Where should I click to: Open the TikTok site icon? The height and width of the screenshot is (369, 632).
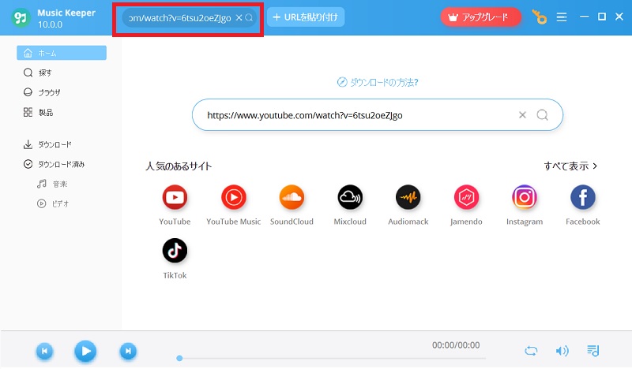175,251
